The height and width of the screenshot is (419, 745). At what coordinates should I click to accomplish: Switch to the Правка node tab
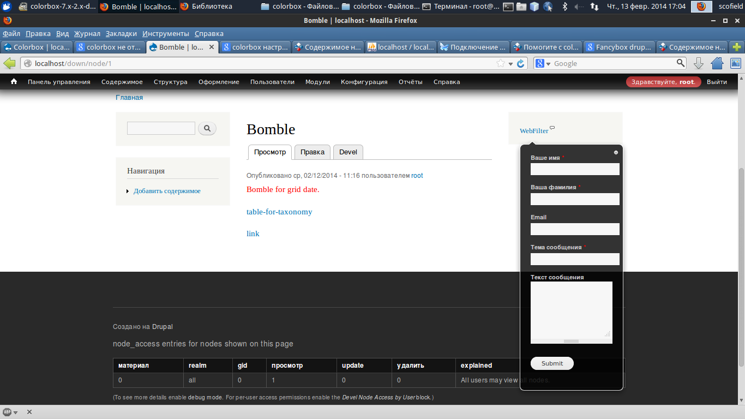pyautogui.click(x=313, y=152)
